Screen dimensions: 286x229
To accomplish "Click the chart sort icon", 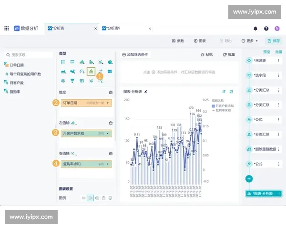I will click(224, 92).
